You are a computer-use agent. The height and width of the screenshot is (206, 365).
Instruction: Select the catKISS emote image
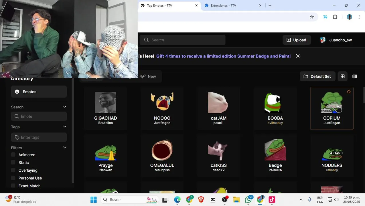point(218,150)
